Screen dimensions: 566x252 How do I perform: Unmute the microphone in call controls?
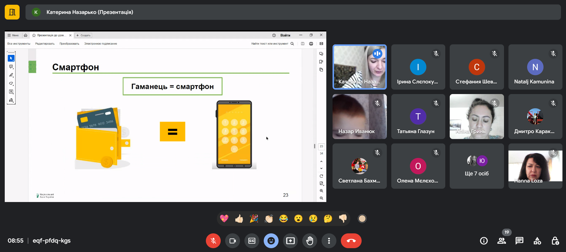[x=213, y=241]
